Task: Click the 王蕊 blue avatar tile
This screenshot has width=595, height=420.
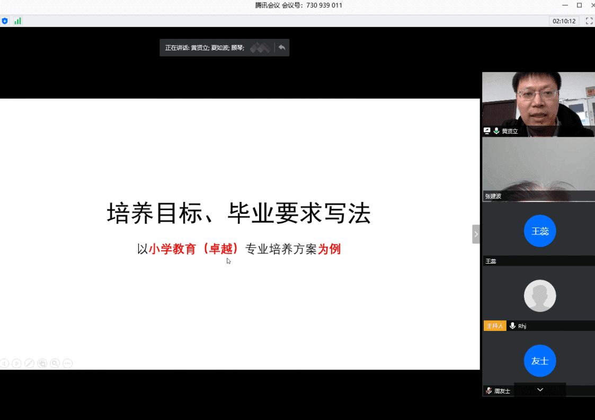Action: click(539, 231)
